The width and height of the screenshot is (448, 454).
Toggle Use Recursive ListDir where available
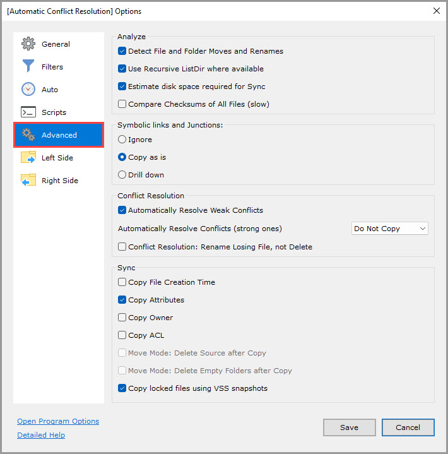(122, 69)
